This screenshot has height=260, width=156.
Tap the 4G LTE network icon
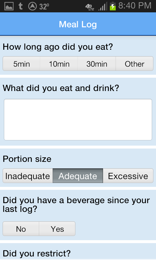(90, 7)
